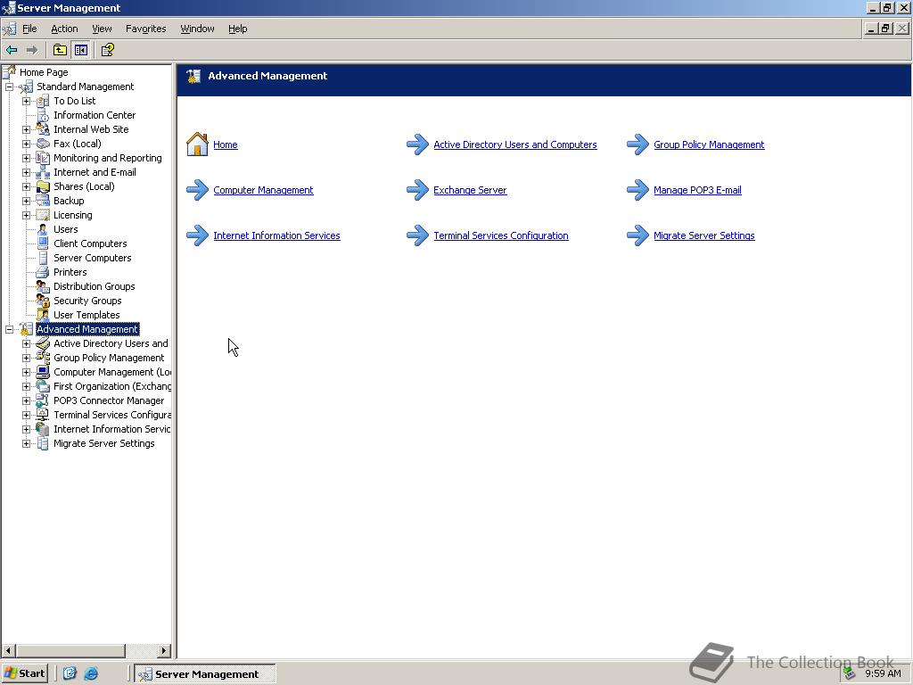Open the Action menu

tap(64, 29)
